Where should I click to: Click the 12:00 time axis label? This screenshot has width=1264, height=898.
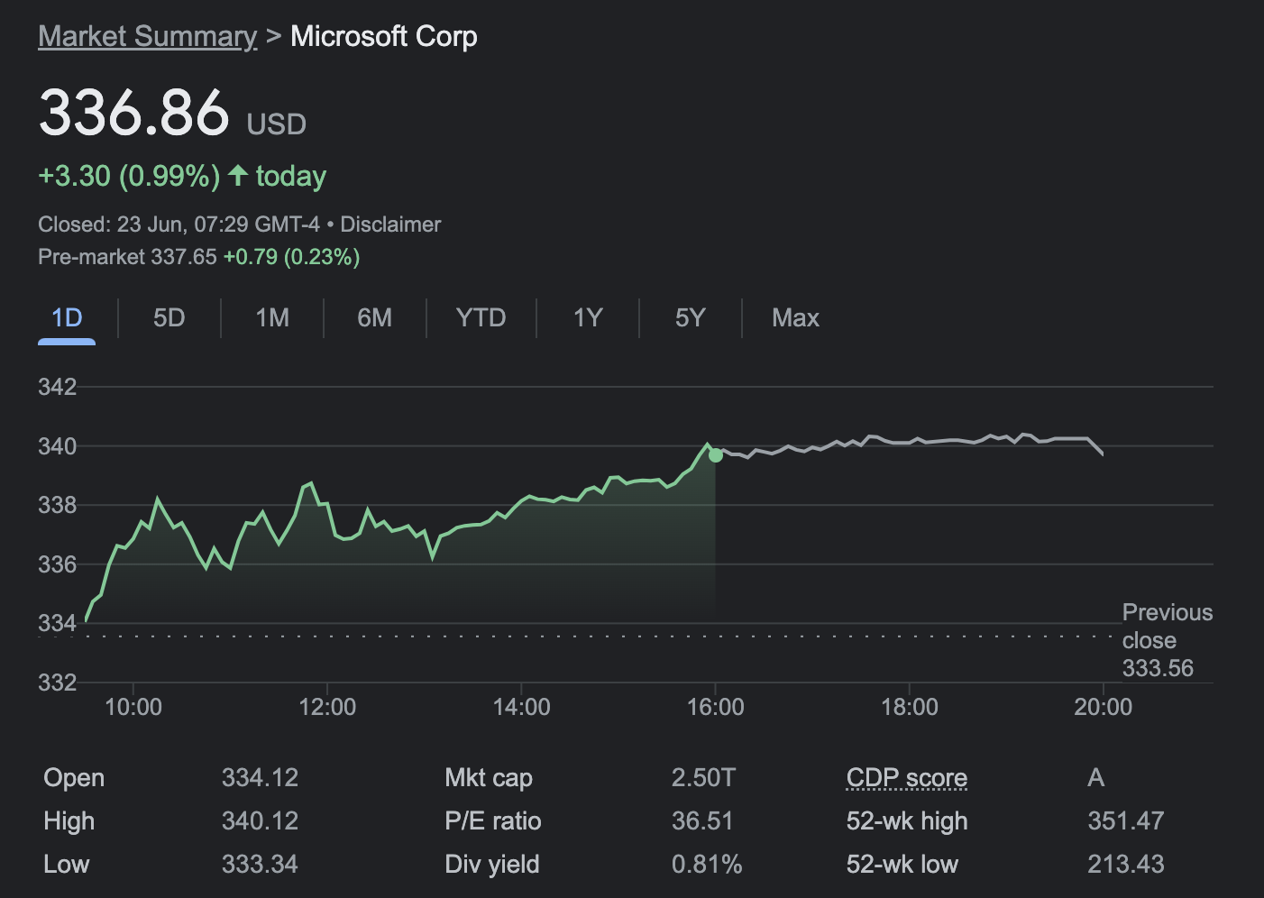pyautogui.click(x=327, y=707)
